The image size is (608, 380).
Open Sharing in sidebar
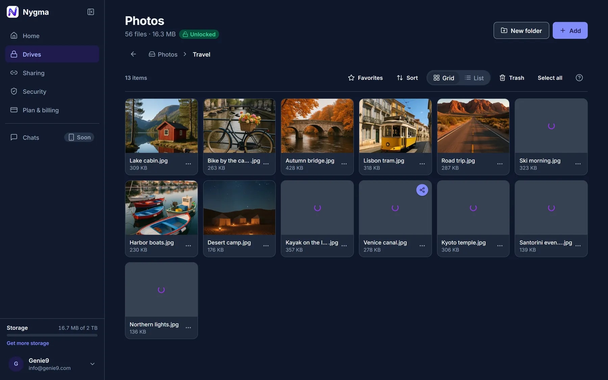[52, 73]
